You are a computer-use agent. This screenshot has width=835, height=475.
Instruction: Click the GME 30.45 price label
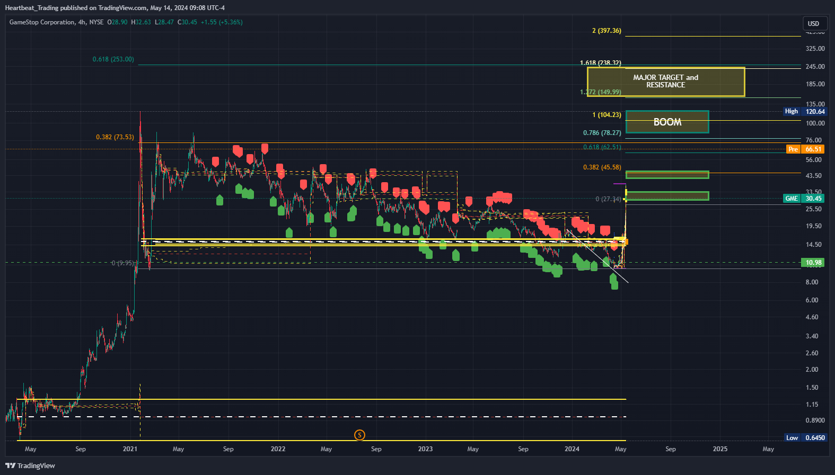click(803, 199)
